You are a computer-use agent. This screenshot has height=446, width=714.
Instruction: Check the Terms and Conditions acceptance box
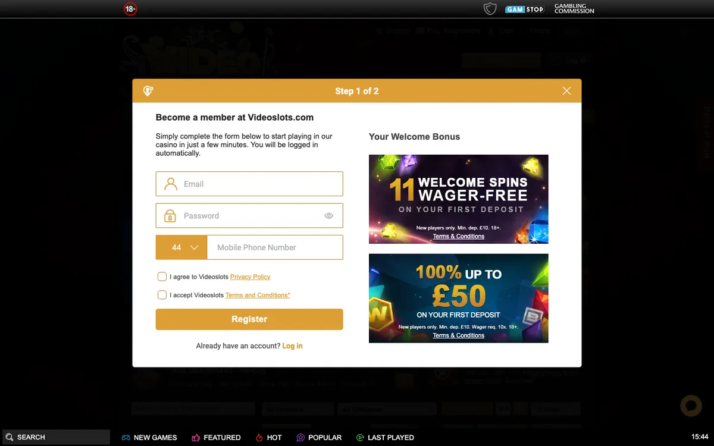pos(162,295)
